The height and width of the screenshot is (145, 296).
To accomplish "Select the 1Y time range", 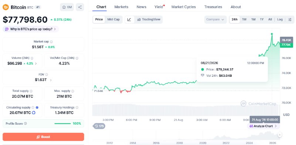I will coord(262,20).
